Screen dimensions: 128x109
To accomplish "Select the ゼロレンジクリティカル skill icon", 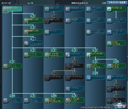I will pos(26,100).
